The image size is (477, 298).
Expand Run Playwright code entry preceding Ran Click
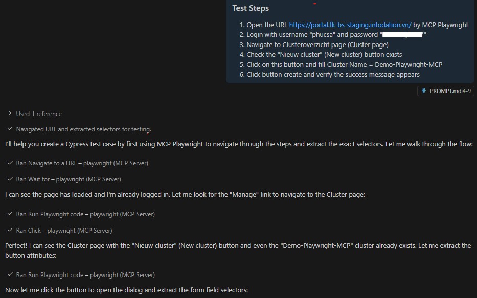click(85, 214)
